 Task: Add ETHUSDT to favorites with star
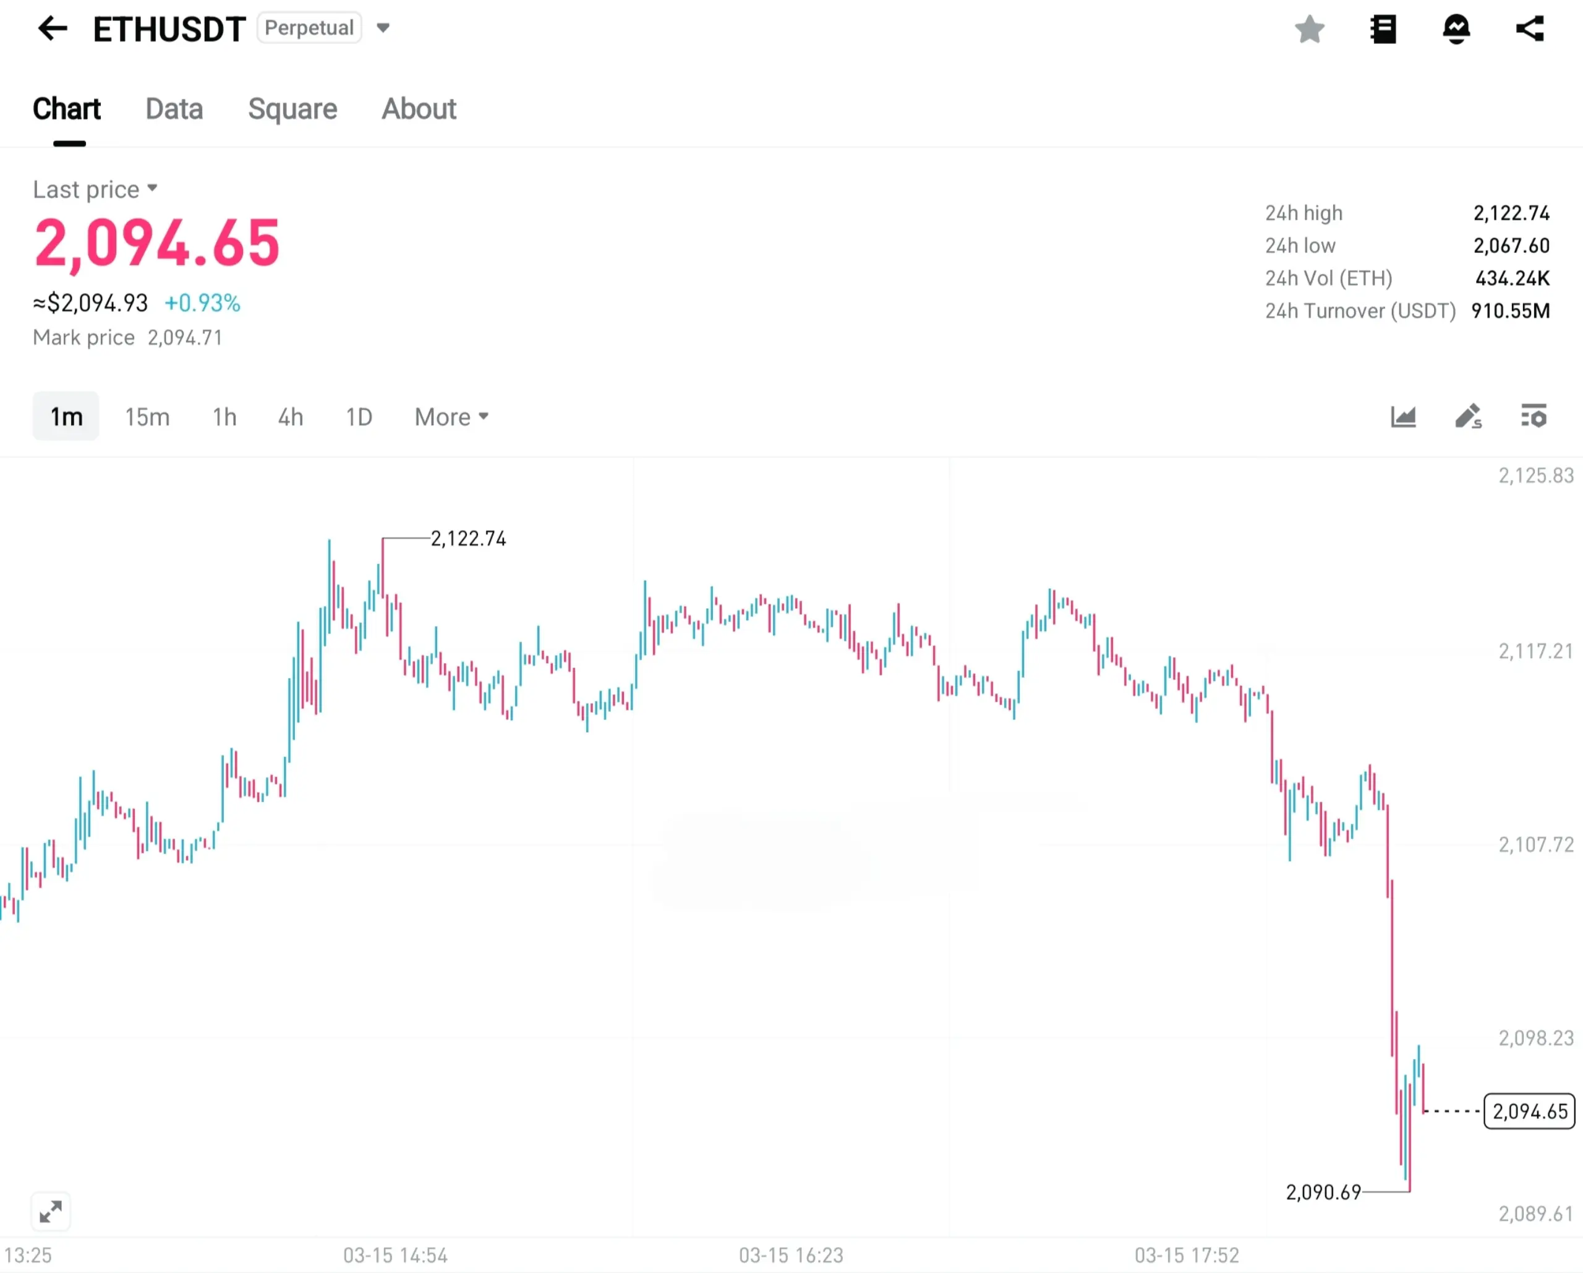pyautogui.click(x=1309, y=30)
